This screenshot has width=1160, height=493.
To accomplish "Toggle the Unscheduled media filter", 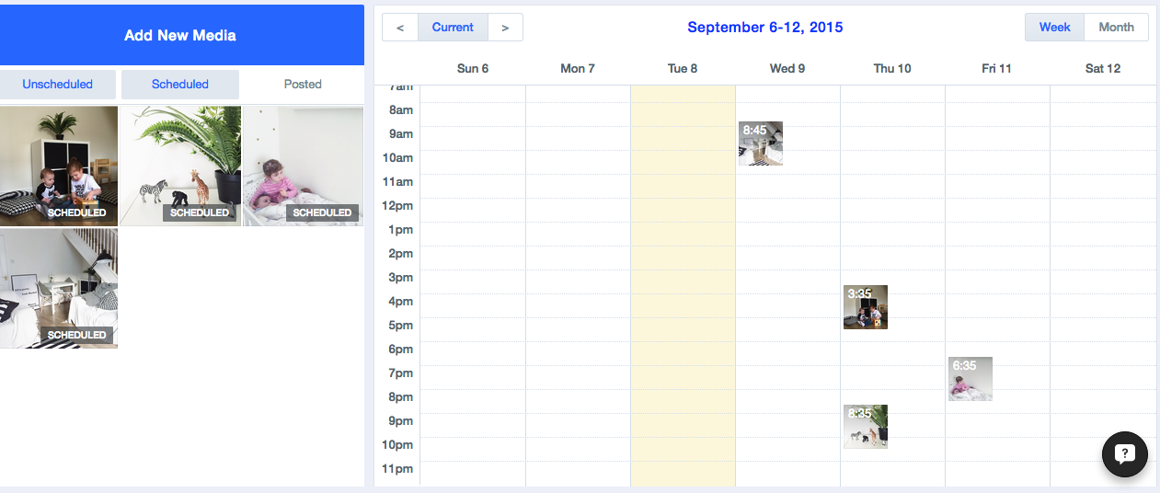I will (x=58, y=84).
